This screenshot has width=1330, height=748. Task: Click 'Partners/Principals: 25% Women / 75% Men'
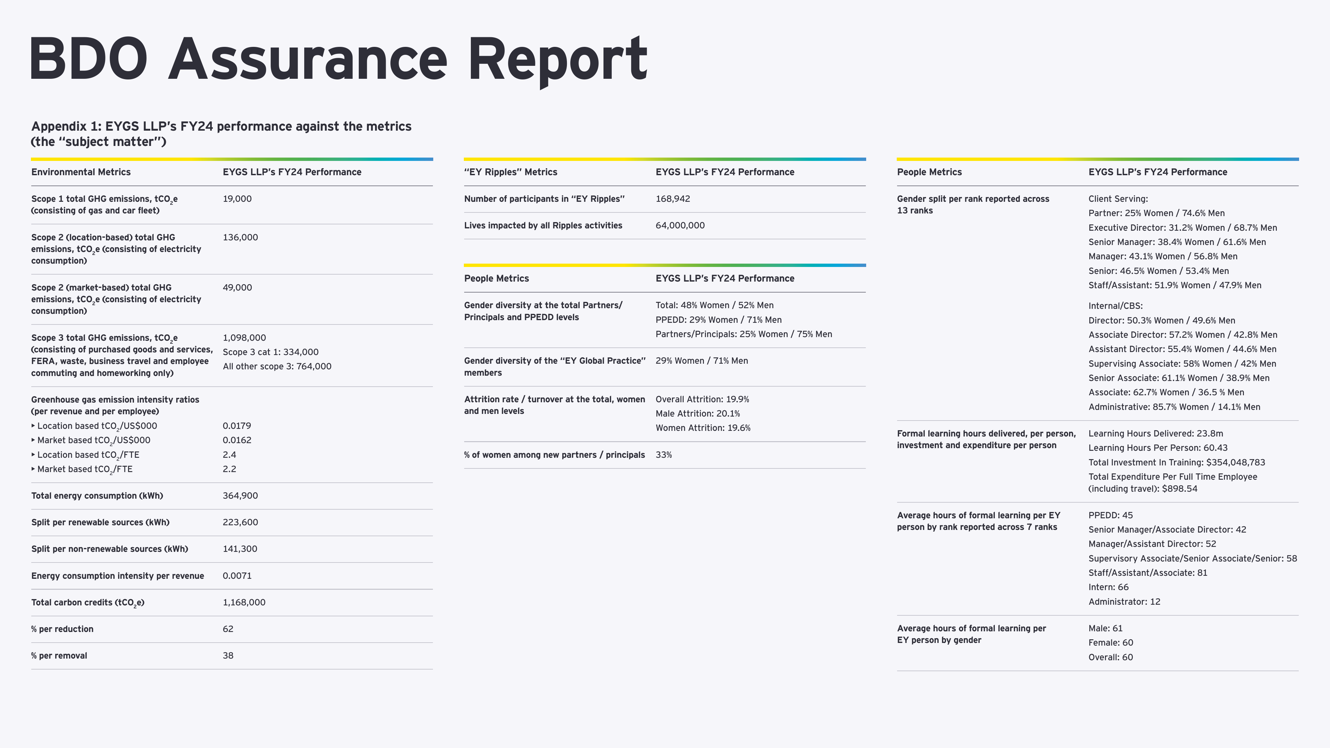pos(744,334)
